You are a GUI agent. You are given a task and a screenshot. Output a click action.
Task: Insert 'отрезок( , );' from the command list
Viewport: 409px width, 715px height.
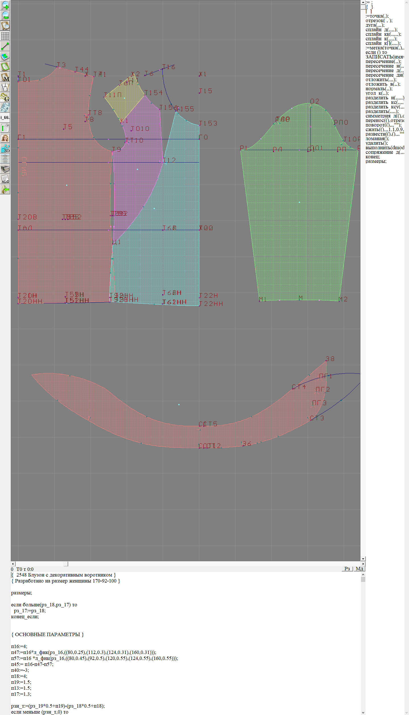coord(379,20)
